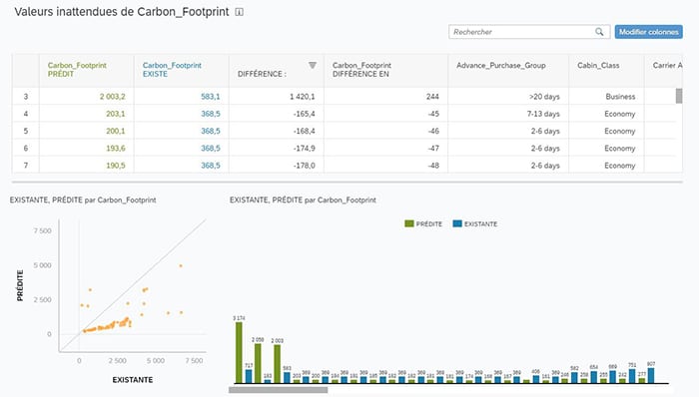Click difference value -174,9
This screenshot has height=397, width=699.
304,149
